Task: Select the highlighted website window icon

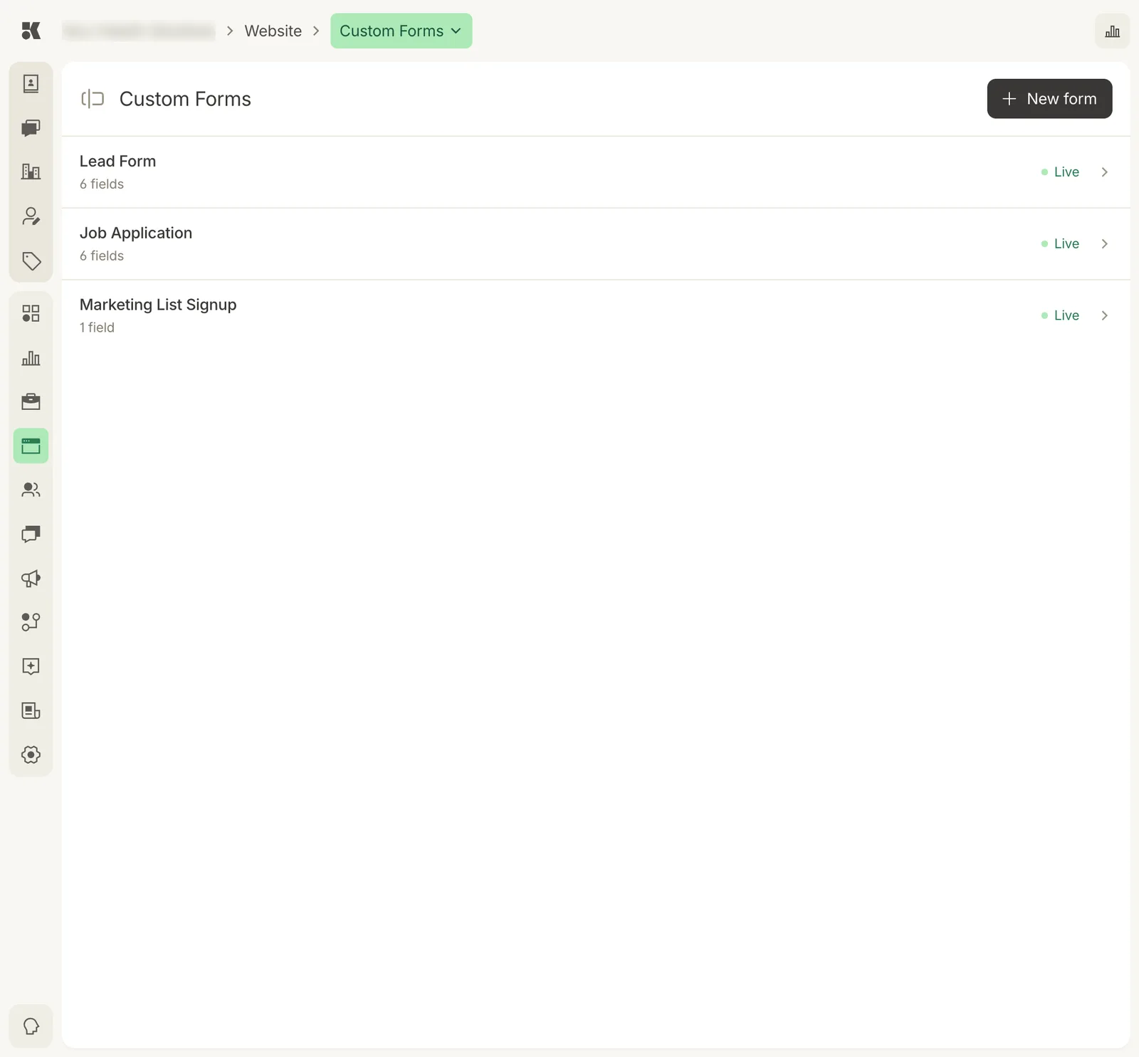Action: (31, 446)
